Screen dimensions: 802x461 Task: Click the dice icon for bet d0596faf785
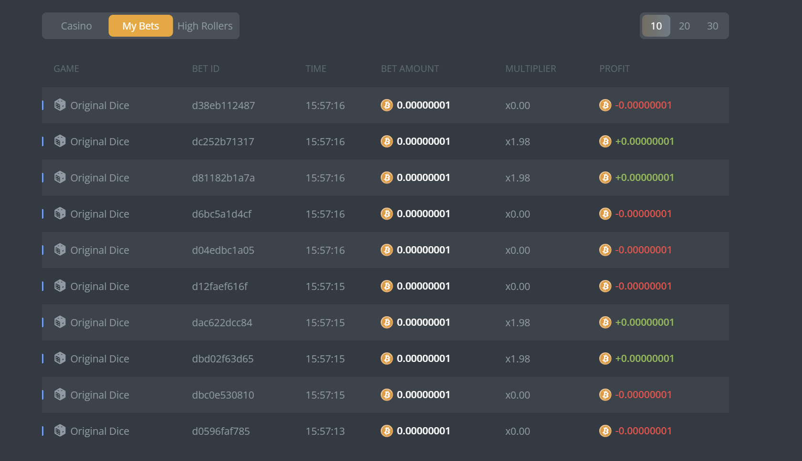60,431
